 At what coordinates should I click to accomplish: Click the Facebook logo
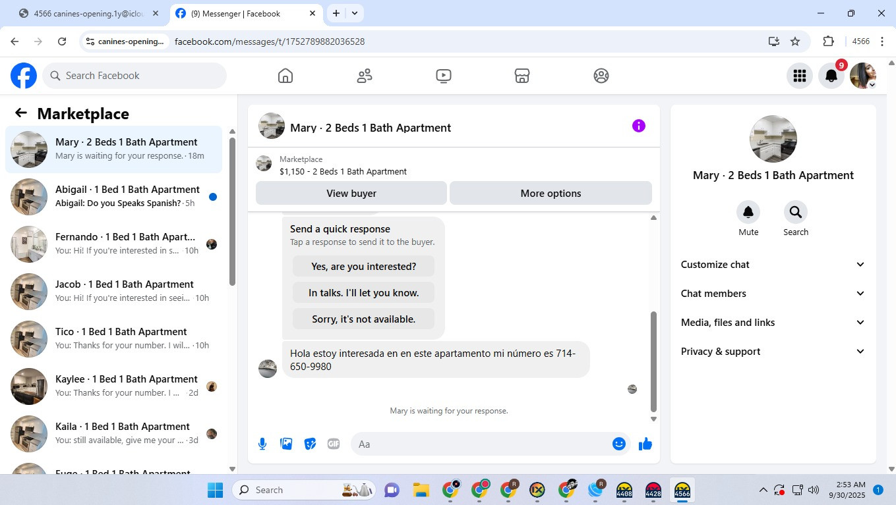[x=24, y=76]
